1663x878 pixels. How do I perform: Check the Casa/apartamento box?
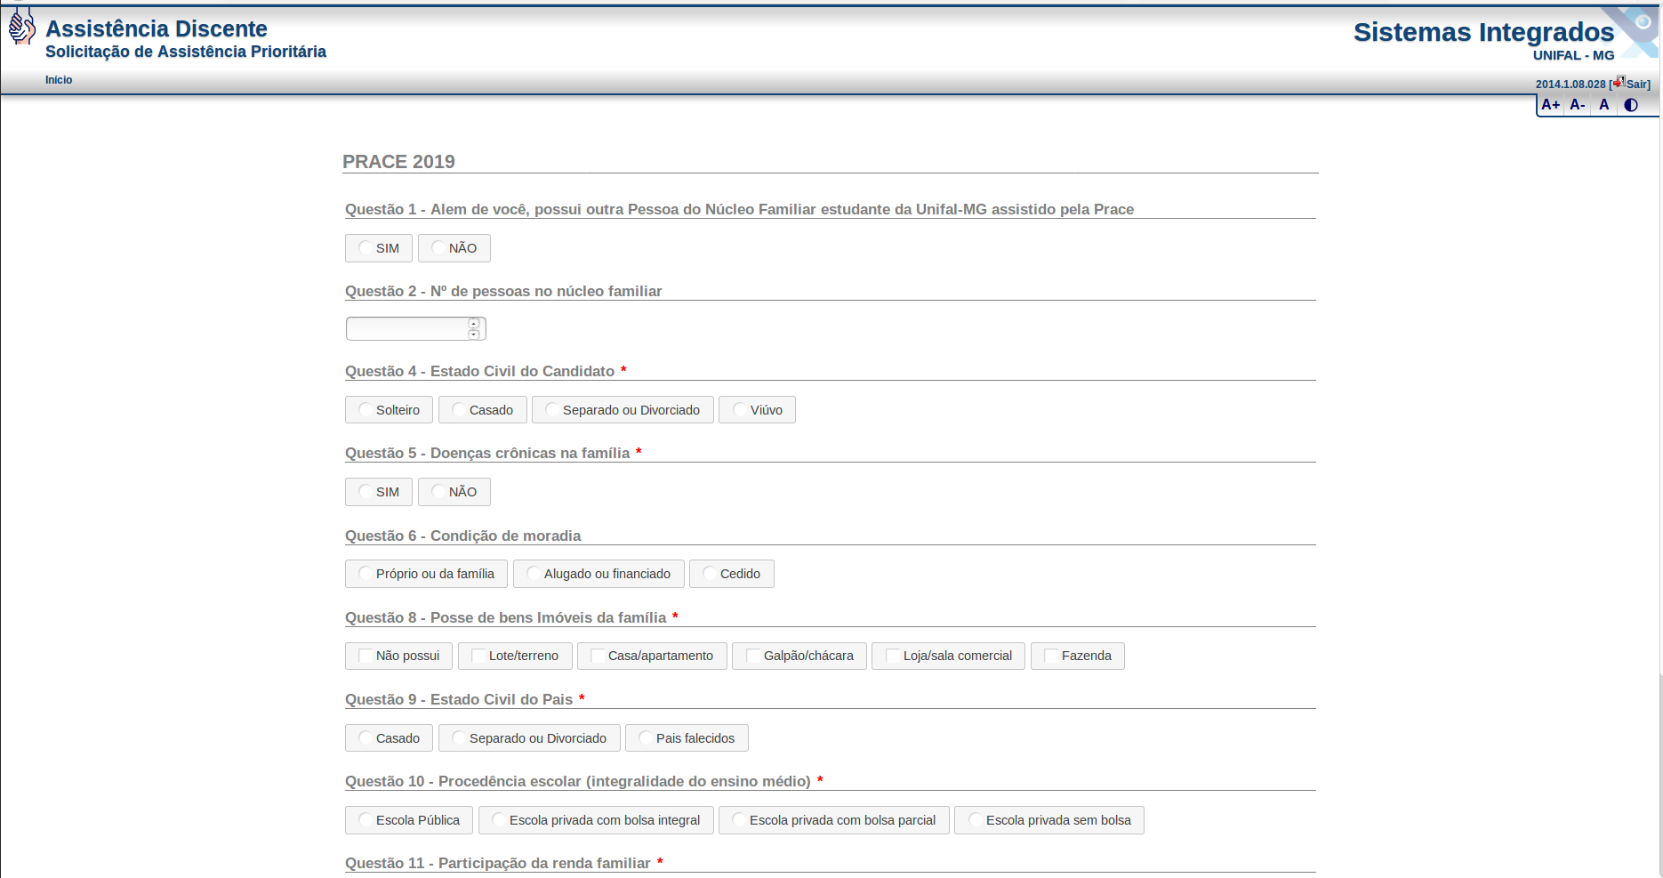pos(598,656)
